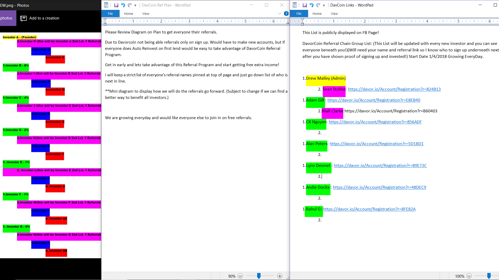Click 'This List is publicly displayed' line
Viewport: 499px width, 280px height.
point(340,33)
